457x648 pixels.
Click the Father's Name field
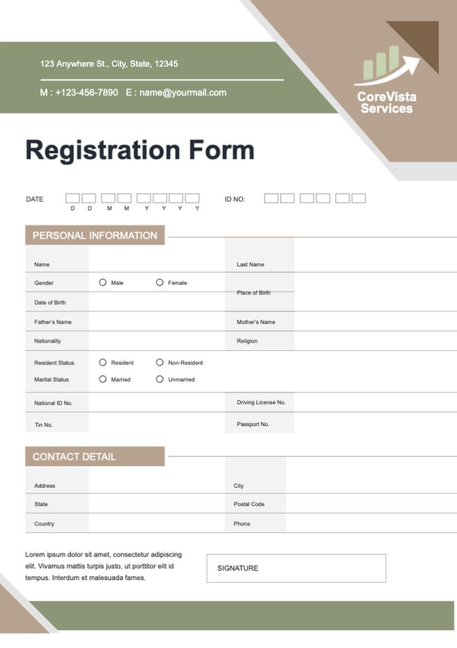pos(156,322)
